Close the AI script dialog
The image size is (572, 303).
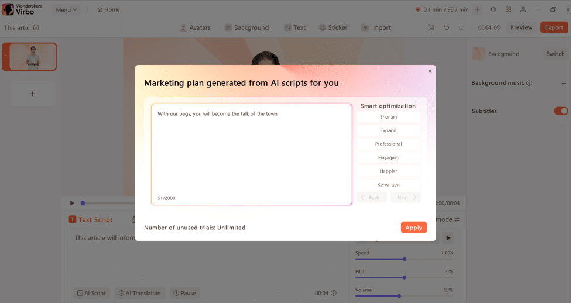point(430,71)
